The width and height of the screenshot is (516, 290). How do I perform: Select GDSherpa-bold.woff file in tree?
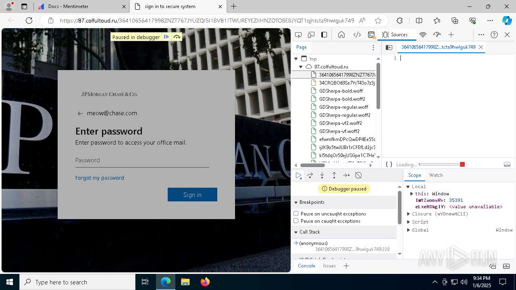point(341,91)
